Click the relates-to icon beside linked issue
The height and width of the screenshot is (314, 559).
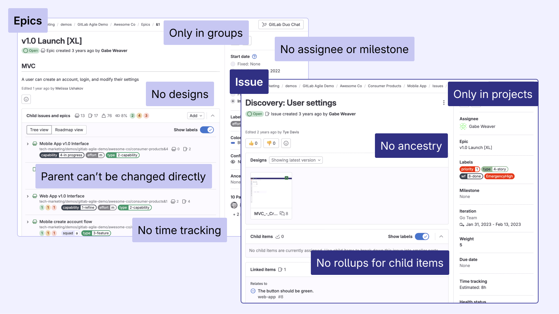coord(253,291)
